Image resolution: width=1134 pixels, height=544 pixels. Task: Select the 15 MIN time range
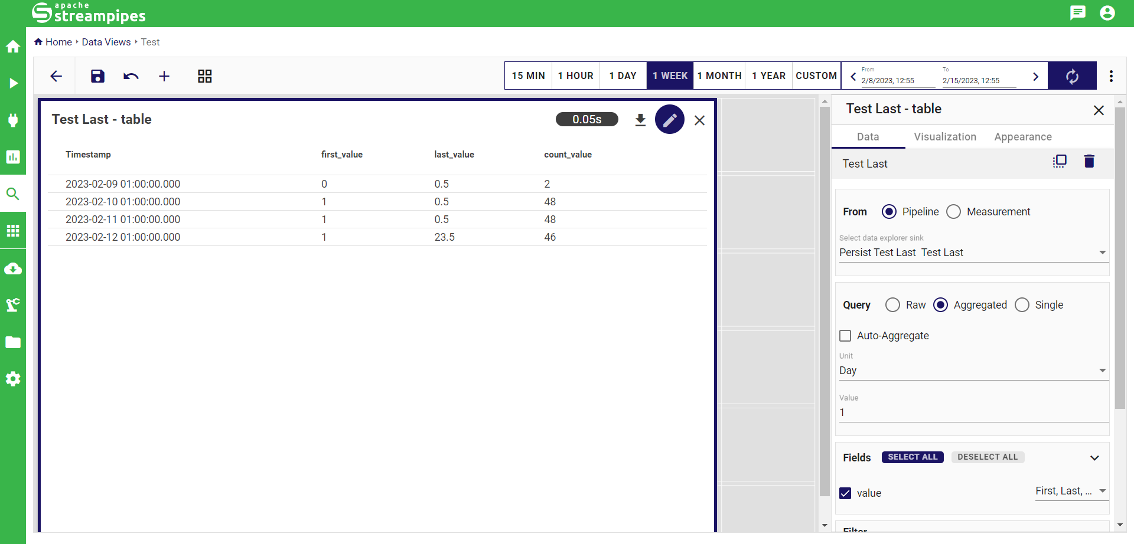(529, 76)
